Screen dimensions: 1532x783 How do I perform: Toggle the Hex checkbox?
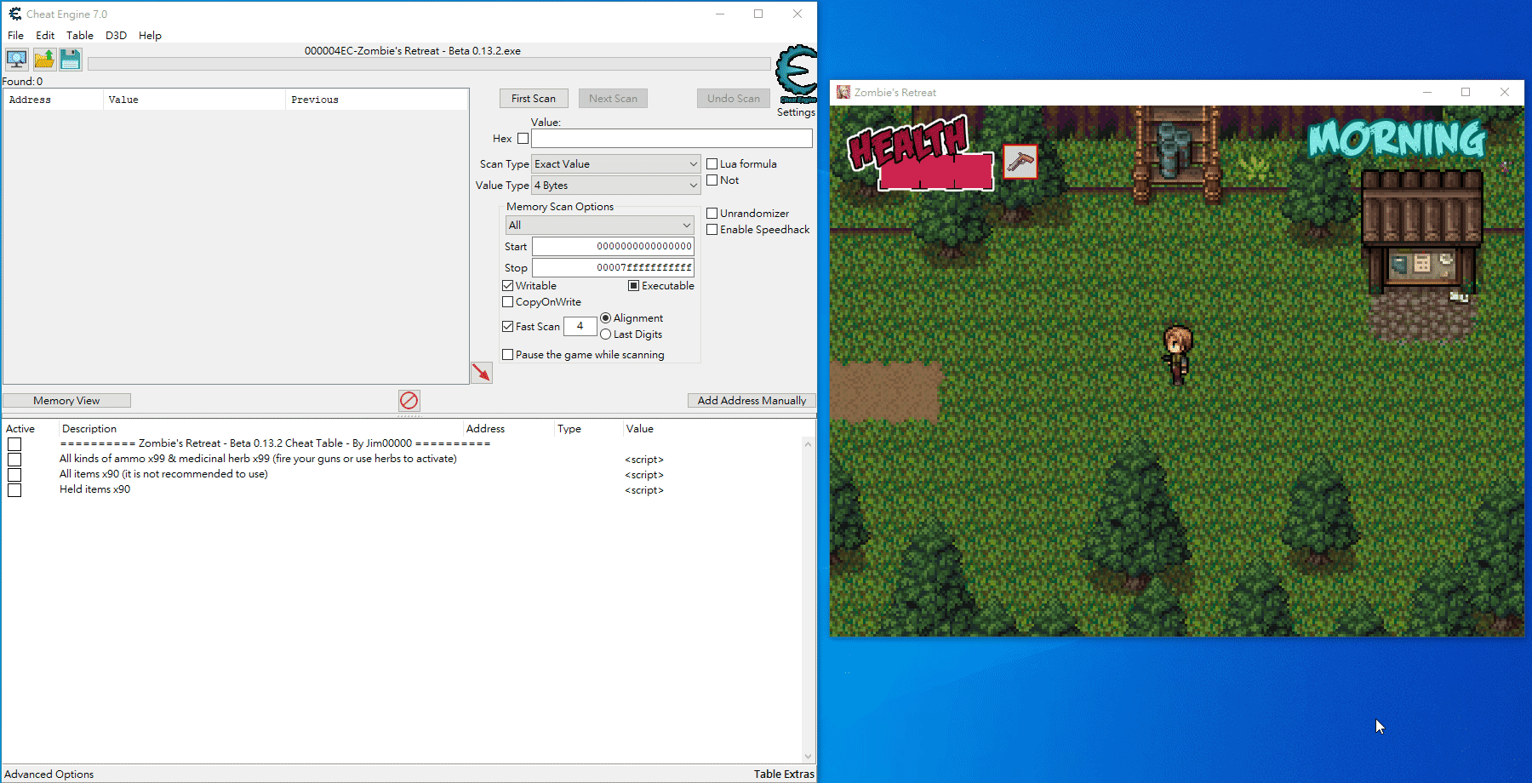coord(523,139)
